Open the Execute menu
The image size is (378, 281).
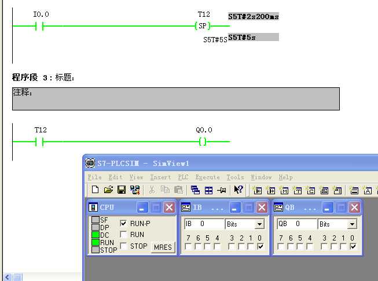(x=207, y=177)
